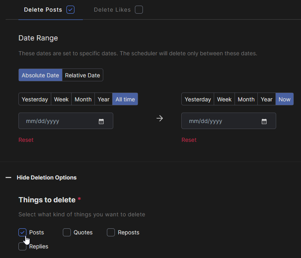Switch to the Delete Likes tab
This screenshot has height=258, width=301.
tap(112, 10)
